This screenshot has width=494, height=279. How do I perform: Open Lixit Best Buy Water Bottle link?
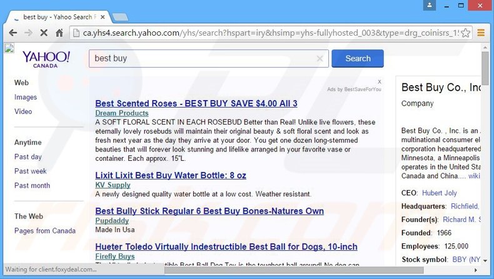(171, 175)
